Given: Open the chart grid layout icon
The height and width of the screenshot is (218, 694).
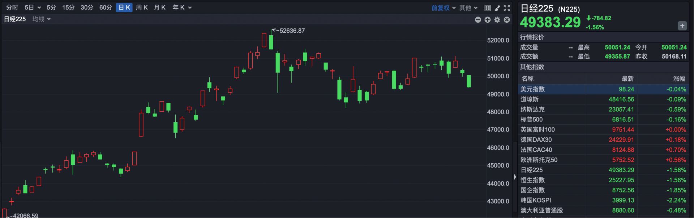Looking at the screenshot, I should 487,8.
